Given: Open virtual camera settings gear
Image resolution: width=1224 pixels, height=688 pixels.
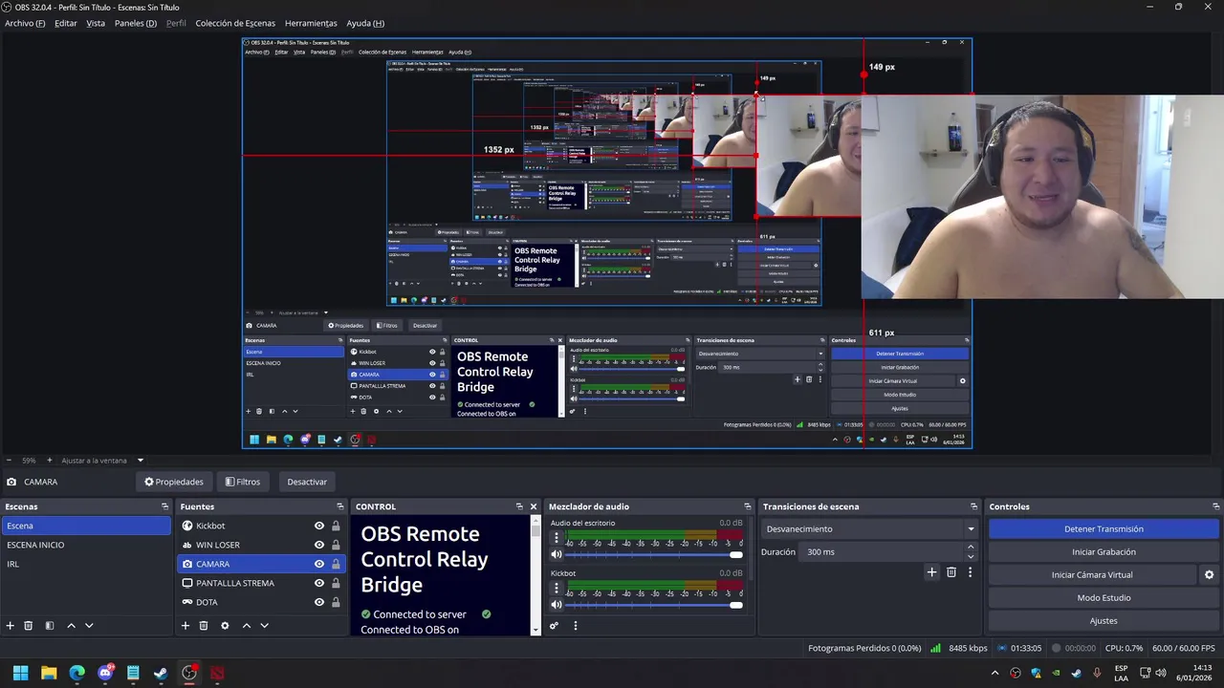Looking at the screenshot, I should (x=1209, y=575).
